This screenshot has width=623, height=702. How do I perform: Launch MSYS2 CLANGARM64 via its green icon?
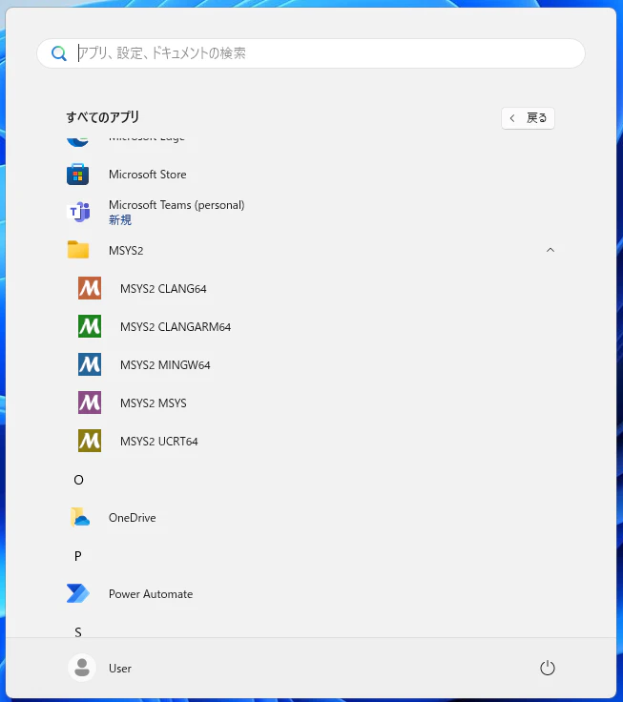90,326
